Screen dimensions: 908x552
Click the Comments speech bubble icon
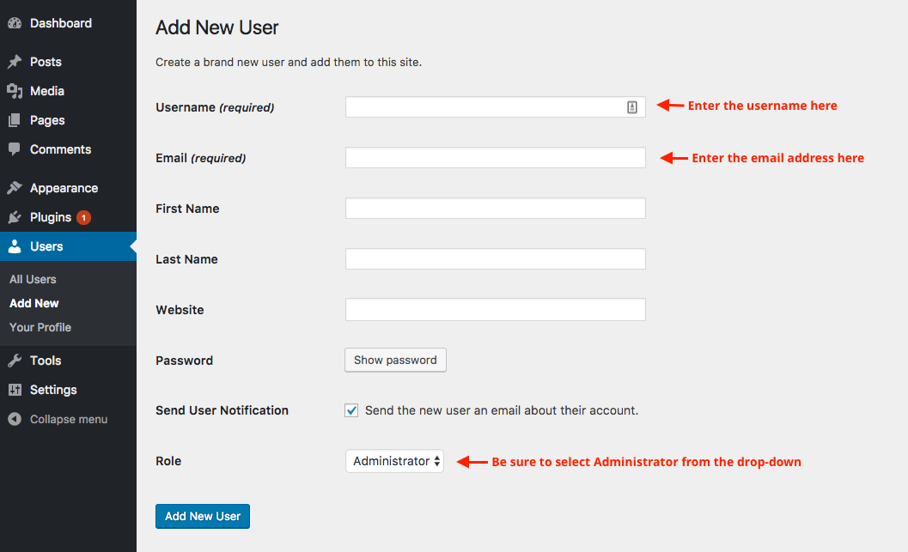[x=15, y=149]
